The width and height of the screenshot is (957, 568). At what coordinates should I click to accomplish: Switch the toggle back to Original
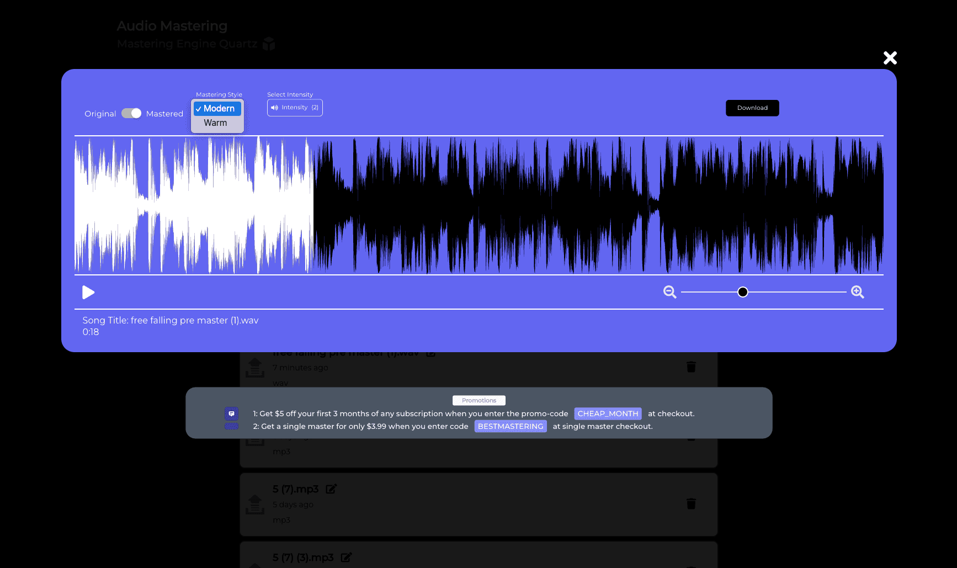[x=132, y=113]
